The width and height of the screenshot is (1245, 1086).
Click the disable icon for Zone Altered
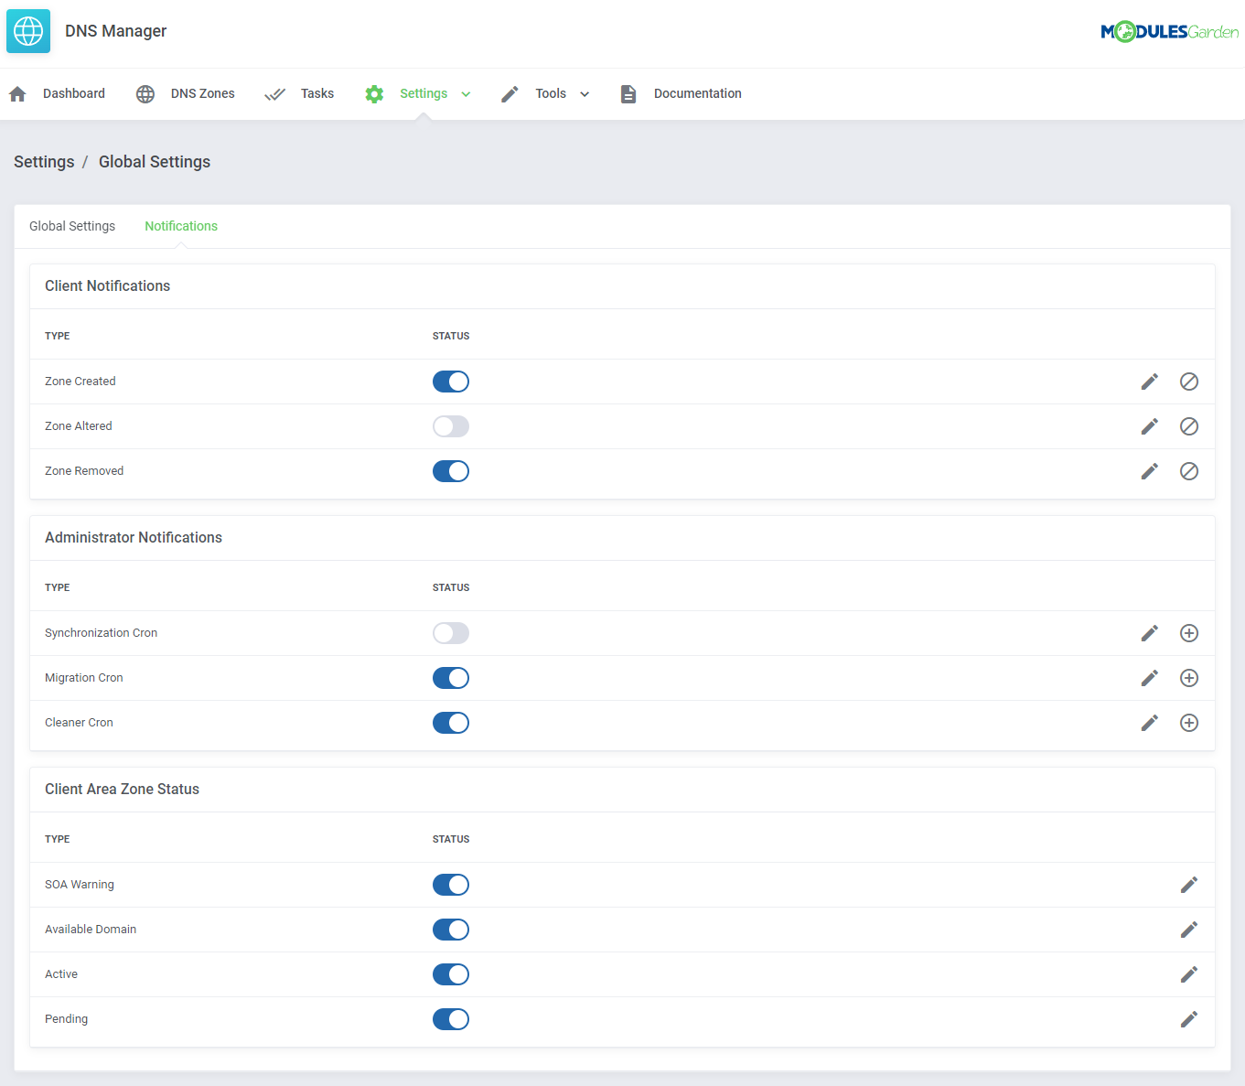click(1189, 426)
